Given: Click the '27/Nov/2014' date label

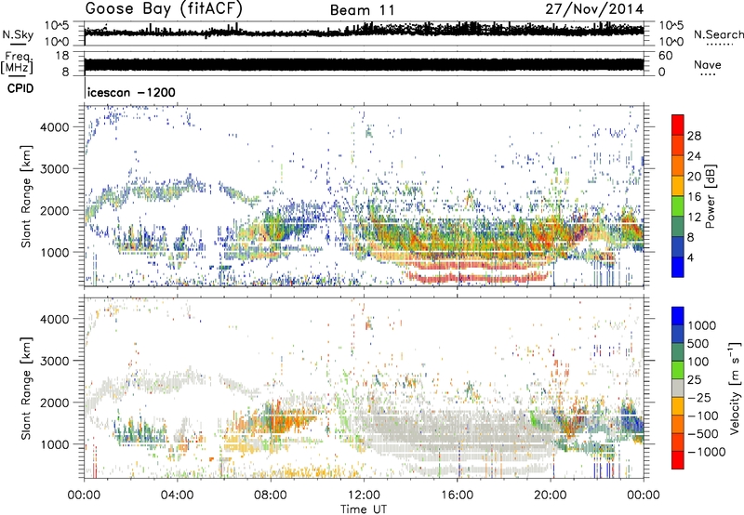Looking at the screenshot, I should tap(594, 9).
